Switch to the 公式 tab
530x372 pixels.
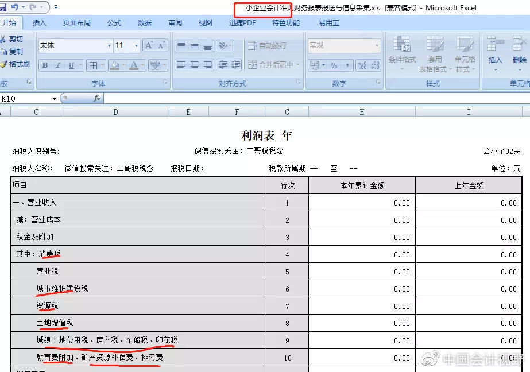tap(114, 22)
